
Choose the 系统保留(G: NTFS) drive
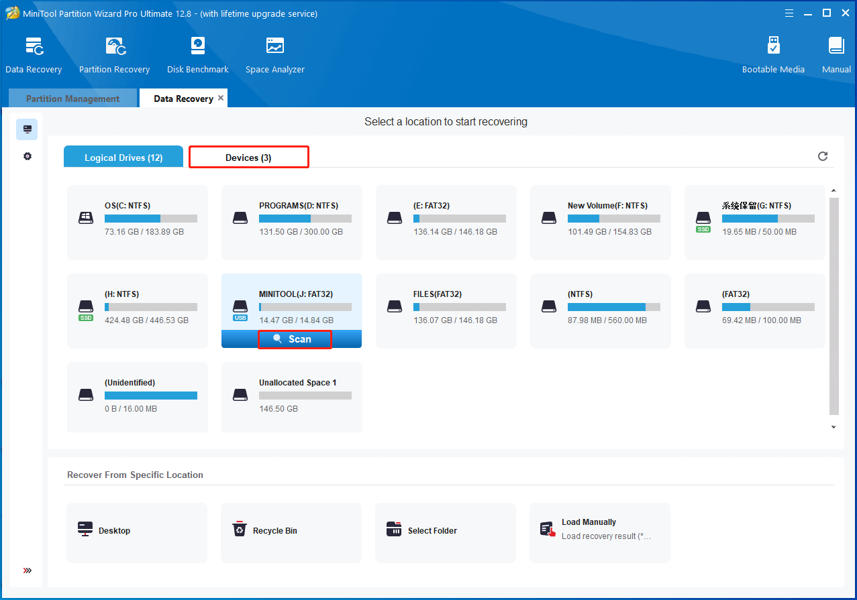(755, 223)
